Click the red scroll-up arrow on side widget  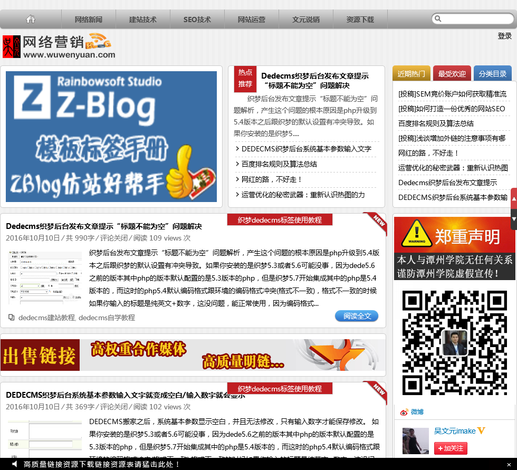tap(514, 198)
